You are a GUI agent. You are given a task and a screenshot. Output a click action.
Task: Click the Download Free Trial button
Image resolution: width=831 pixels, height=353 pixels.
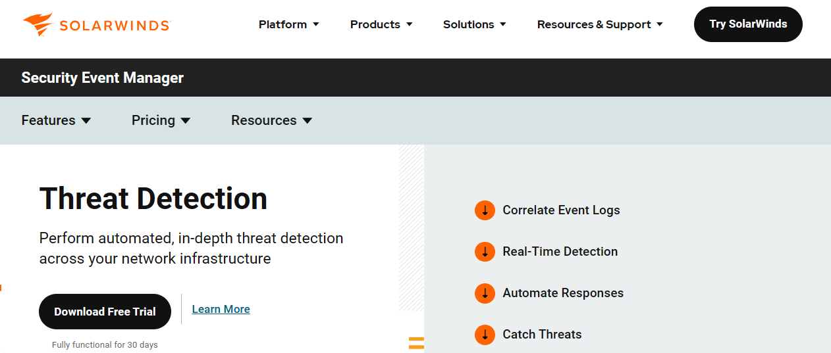105,312
